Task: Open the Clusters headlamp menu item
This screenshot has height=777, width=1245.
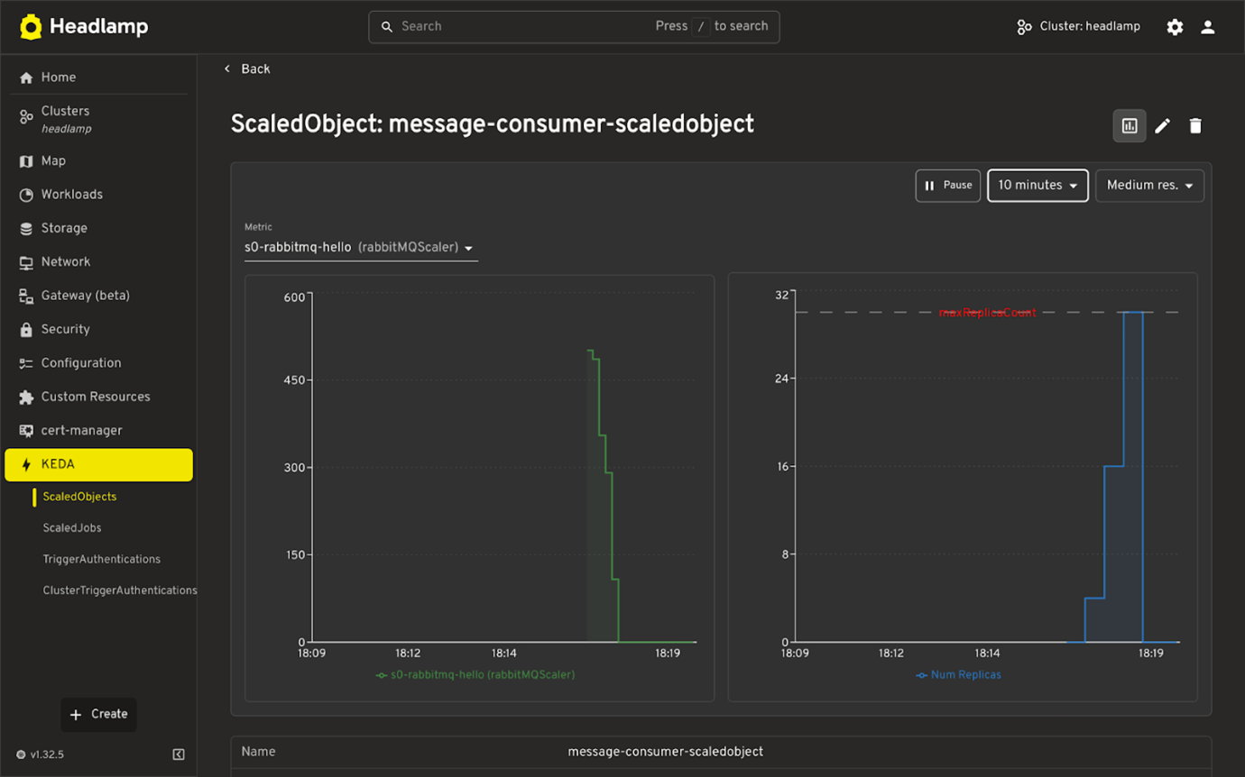Action: coord(98,119)
